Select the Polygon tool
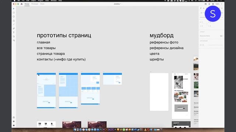Viewport: 236px width, 132px height. point(14,21)
